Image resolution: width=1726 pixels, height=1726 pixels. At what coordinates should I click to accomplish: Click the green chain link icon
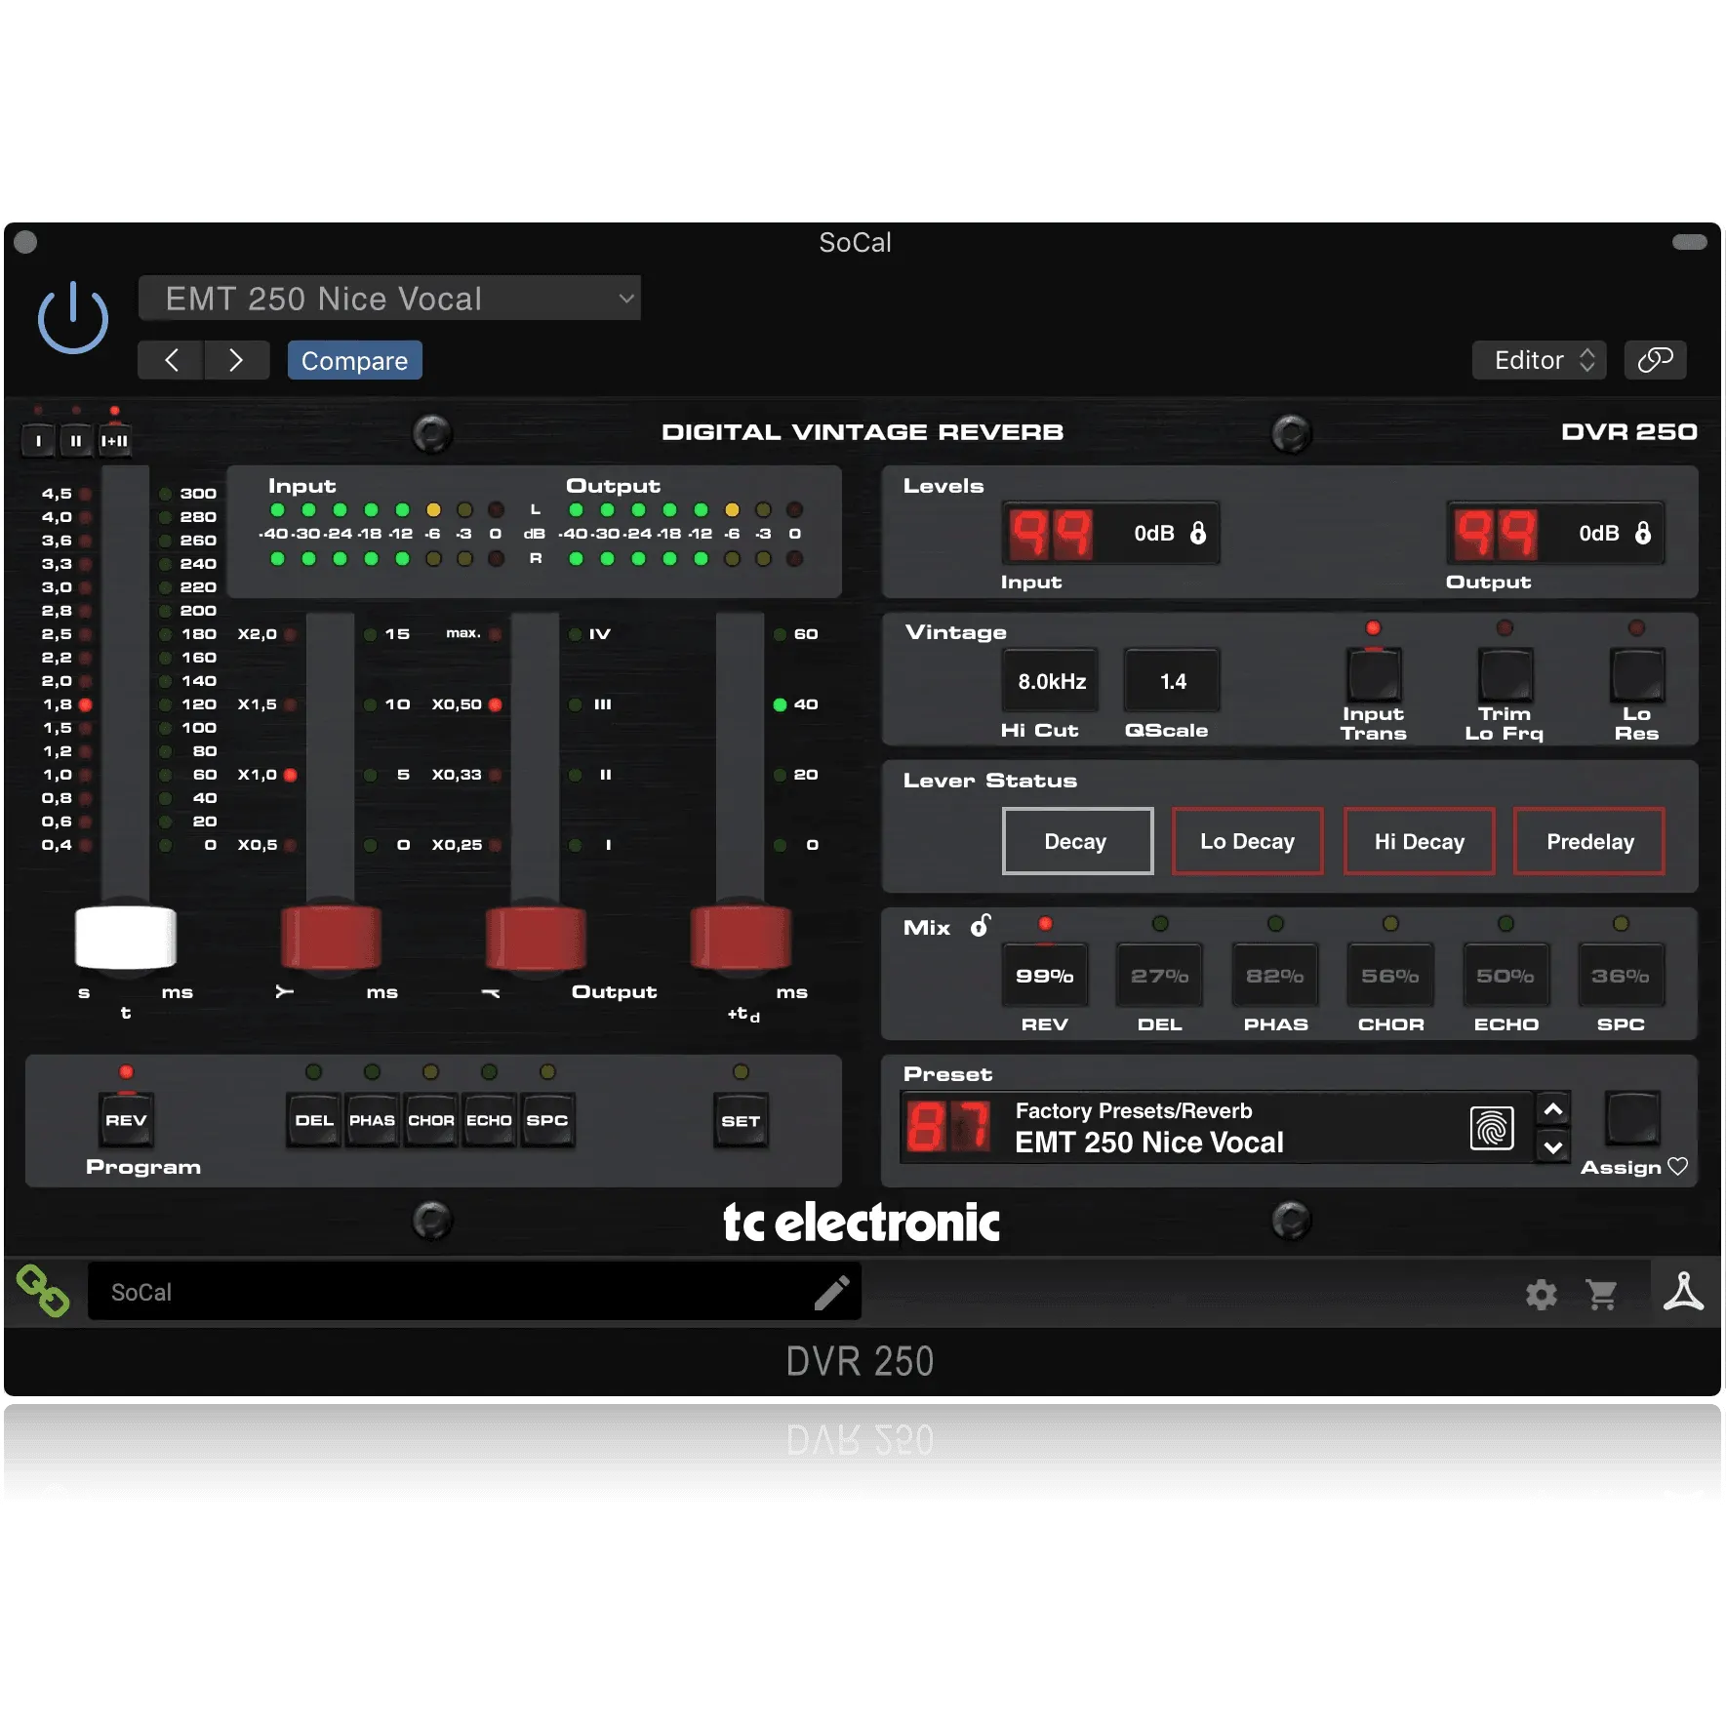pyautogui.click(x=43, y=1291)
